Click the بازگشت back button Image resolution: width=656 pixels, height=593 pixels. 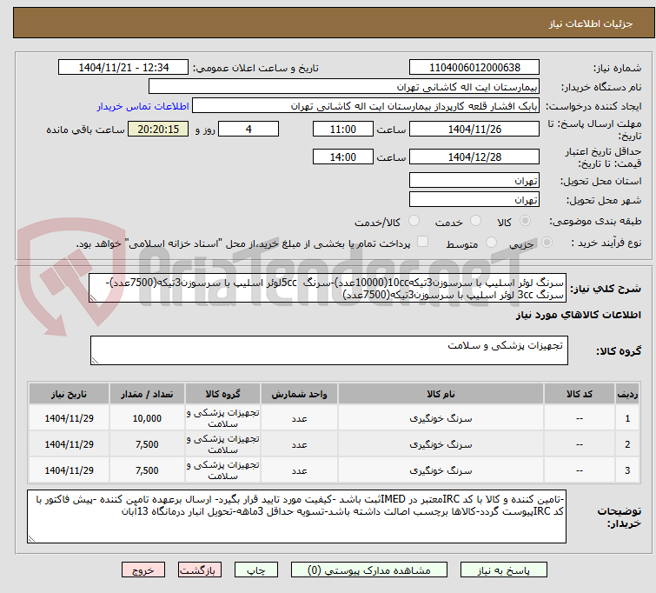(200, 570)
